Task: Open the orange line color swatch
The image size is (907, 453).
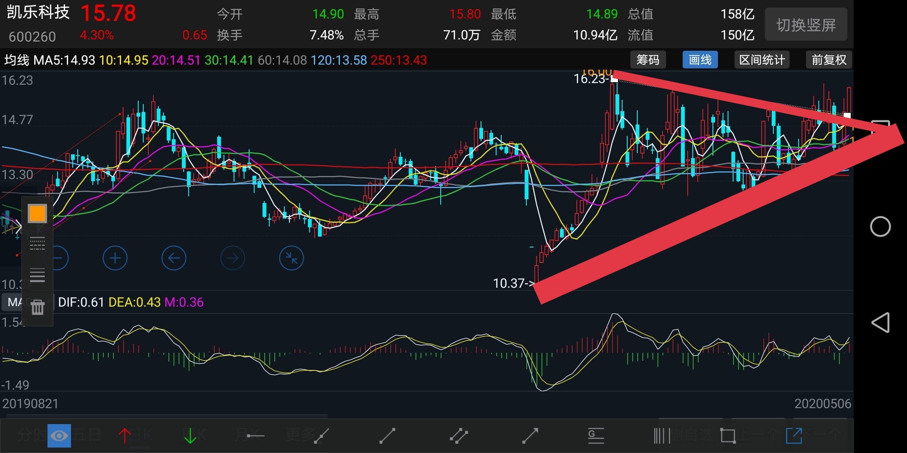Action: [37, 213]
